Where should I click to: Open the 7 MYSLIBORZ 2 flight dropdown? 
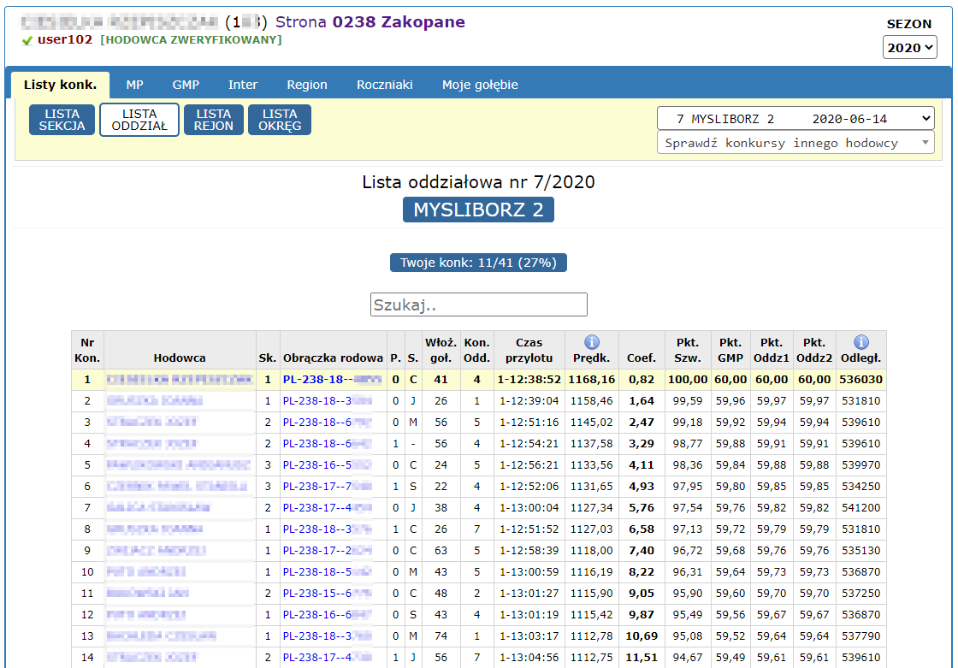pyautogui.click(x=795, y=118)
